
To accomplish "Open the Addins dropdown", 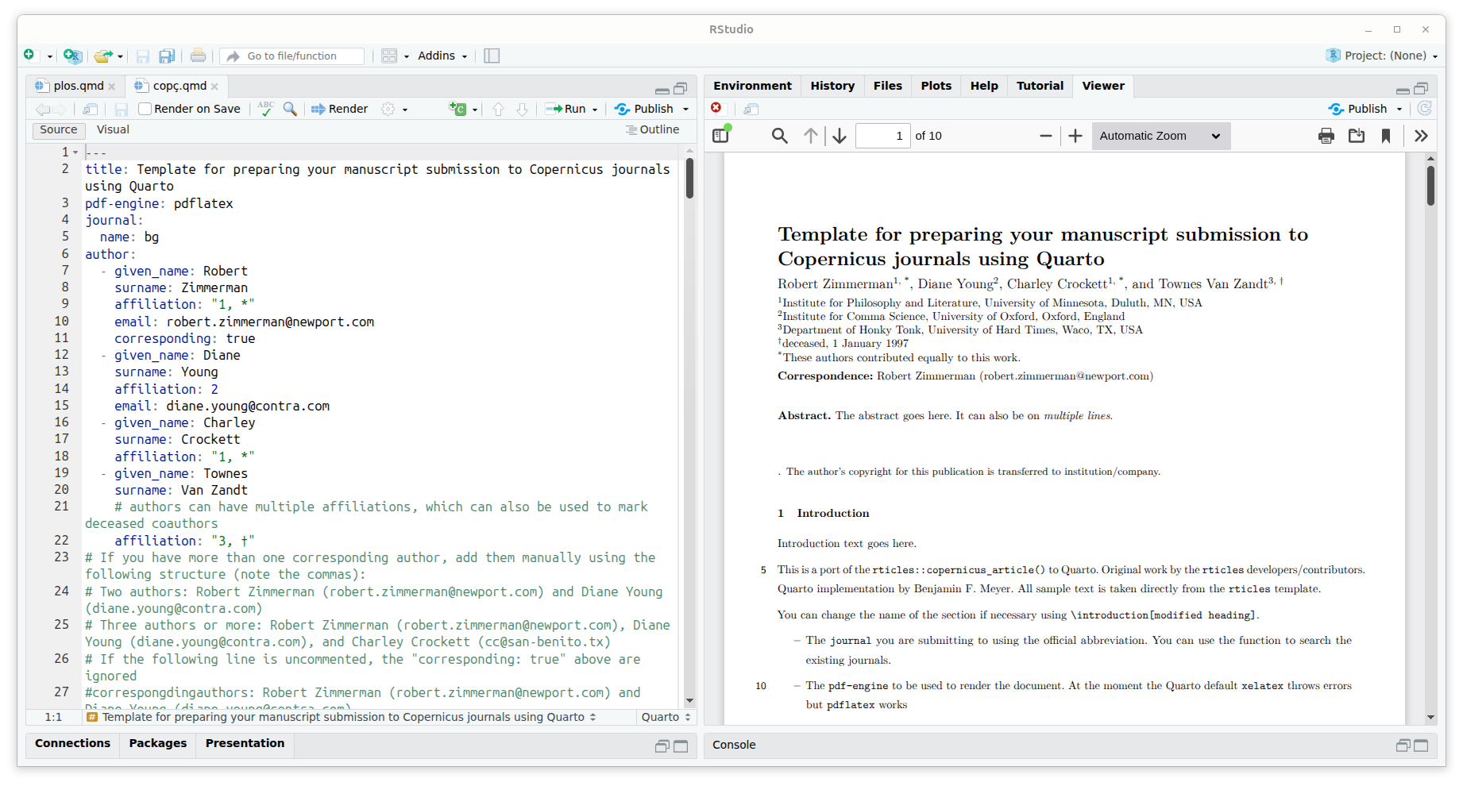I will (442, 56).
